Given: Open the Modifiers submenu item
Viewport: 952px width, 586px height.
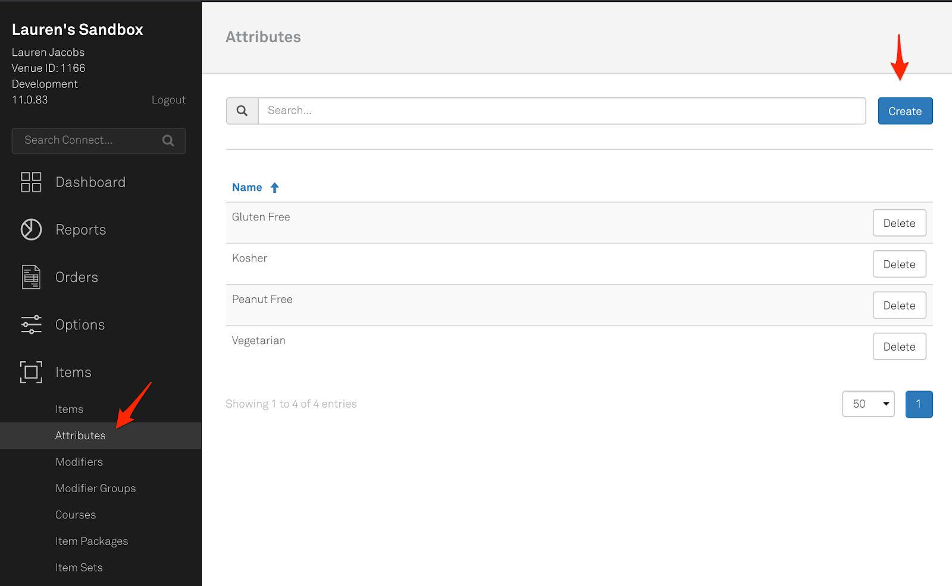Looking at the screenshot, I should (x=79, y=462).
